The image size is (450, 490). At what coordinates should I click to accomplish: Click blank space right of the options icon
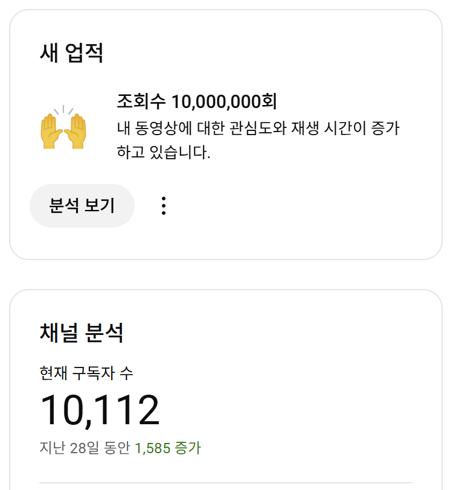[x=297, y=206]
